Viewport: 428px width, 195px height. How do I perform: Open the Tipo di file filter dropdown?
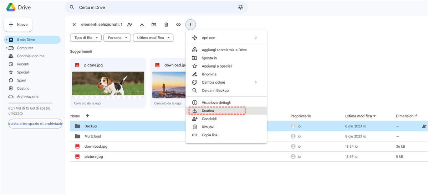[86, 38]
